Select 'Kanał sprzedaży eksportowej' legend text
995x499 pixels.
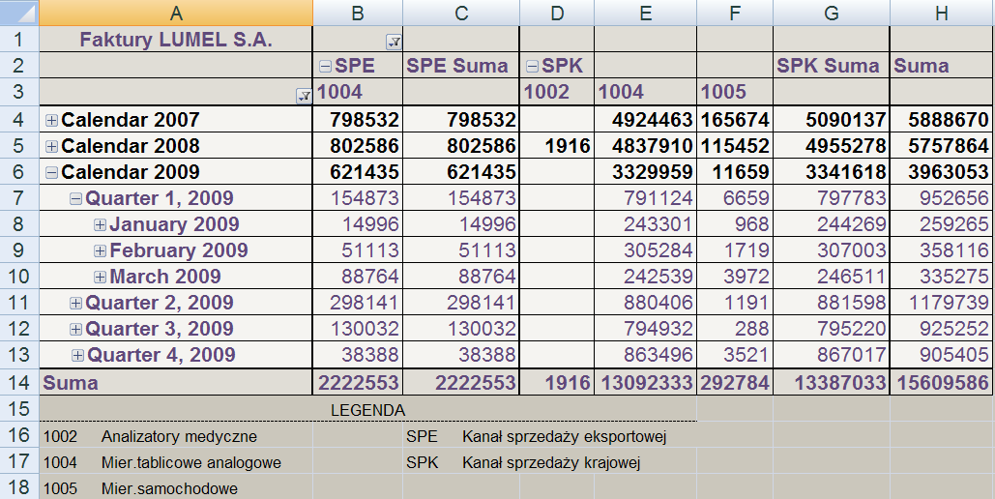[564, 437]
